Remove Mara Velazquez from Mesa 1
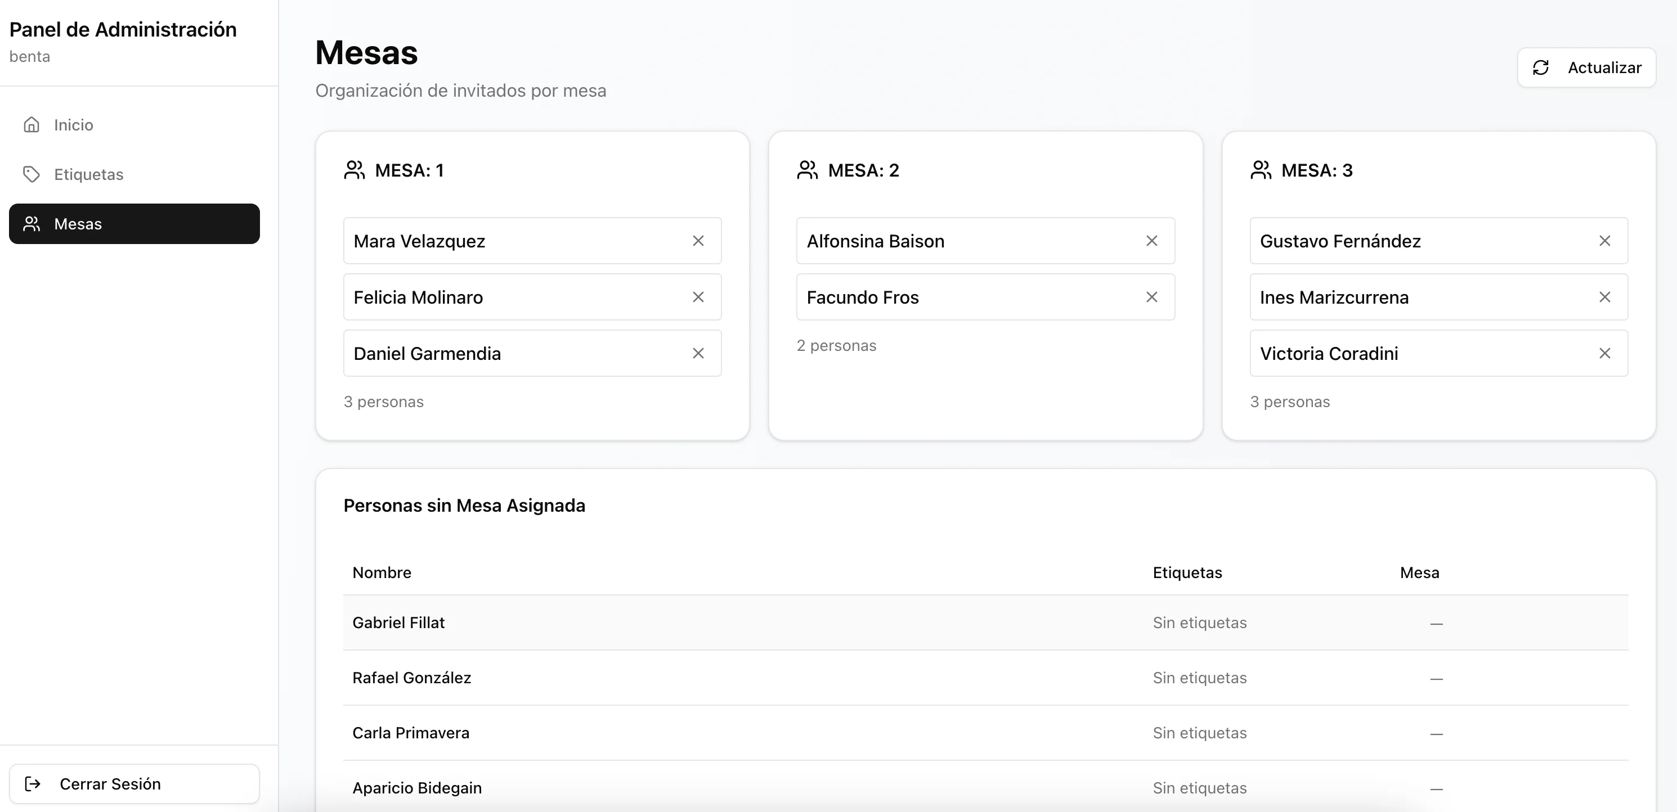 pos(698,241)
